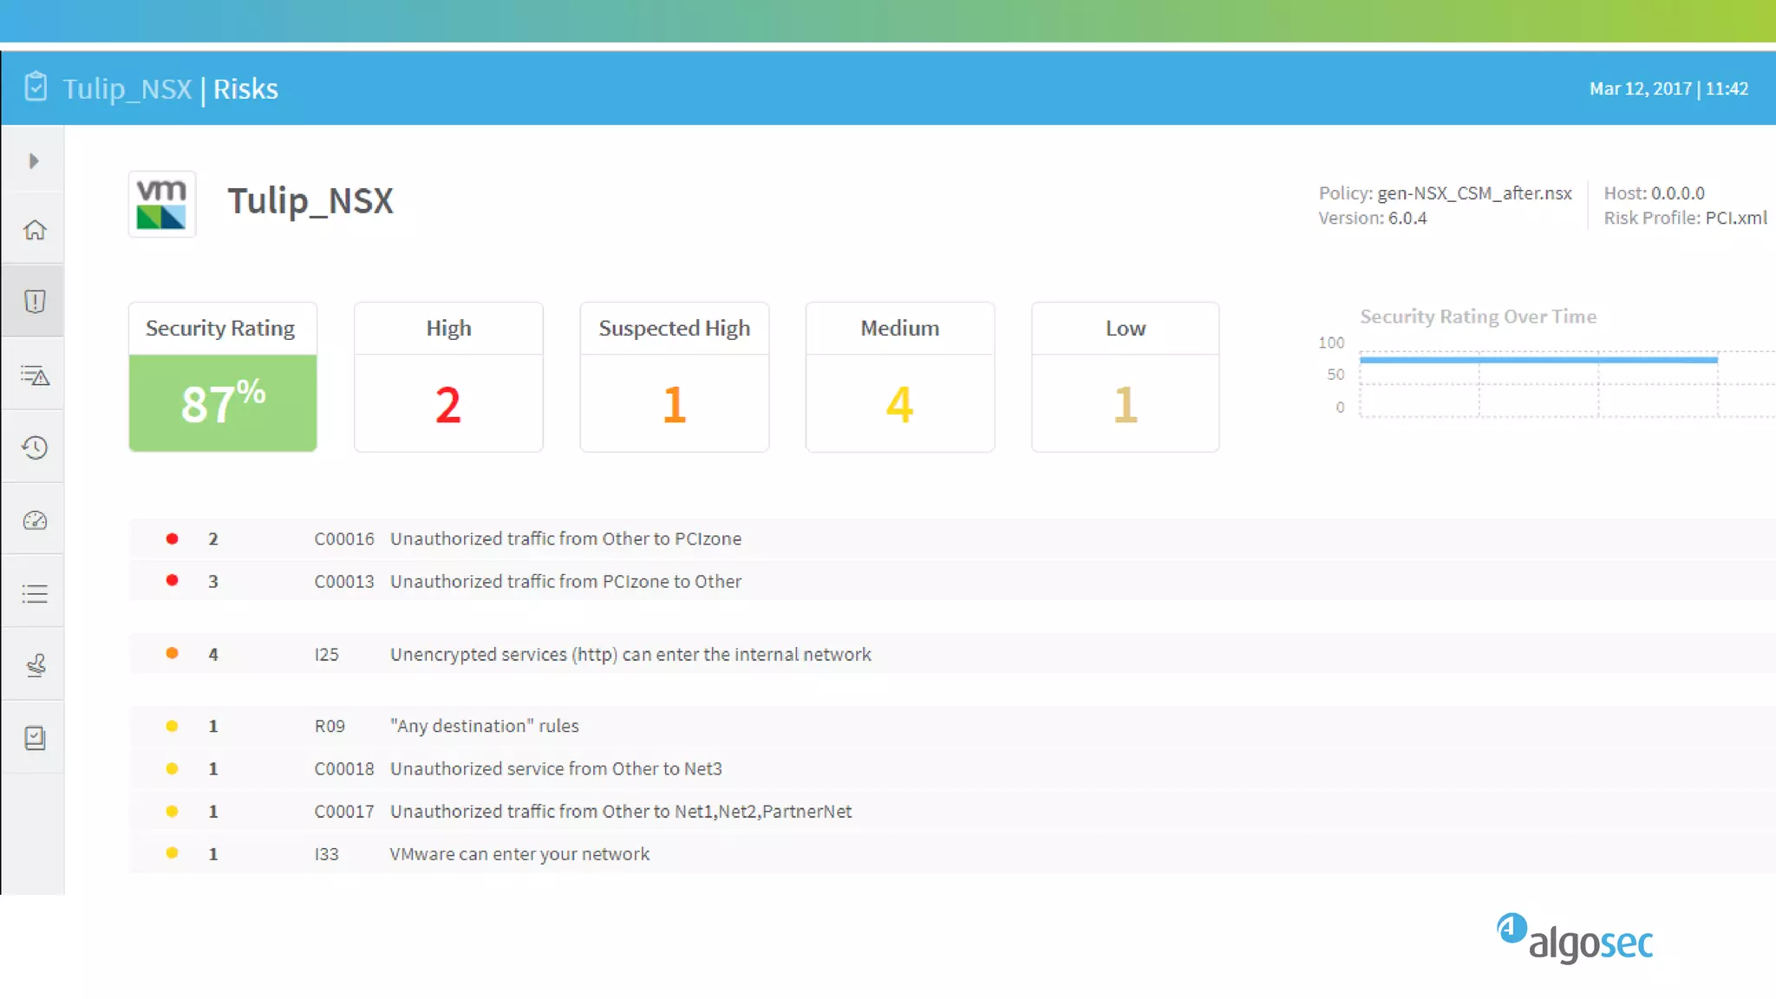The image size is (1776, 999).
Task: Click the VMware logo thumbnail
Action: 162,204
